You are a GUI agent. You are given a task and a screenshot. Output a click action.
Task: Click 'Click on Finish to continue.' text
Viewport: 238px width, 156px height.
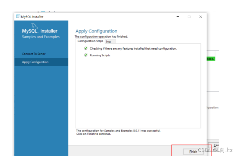point(93,134)
